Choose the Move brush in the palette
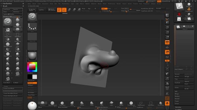This screenshot has height=110, width=197. click(18, 64)
